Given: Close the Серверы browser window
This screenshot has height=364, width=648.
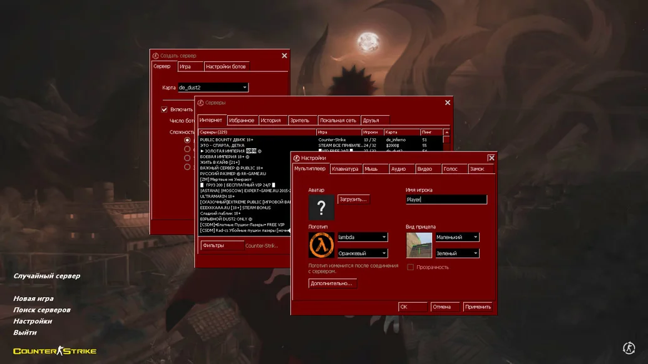Looking at the screenshot, I should pyautogui.click(x=448, y=103).
